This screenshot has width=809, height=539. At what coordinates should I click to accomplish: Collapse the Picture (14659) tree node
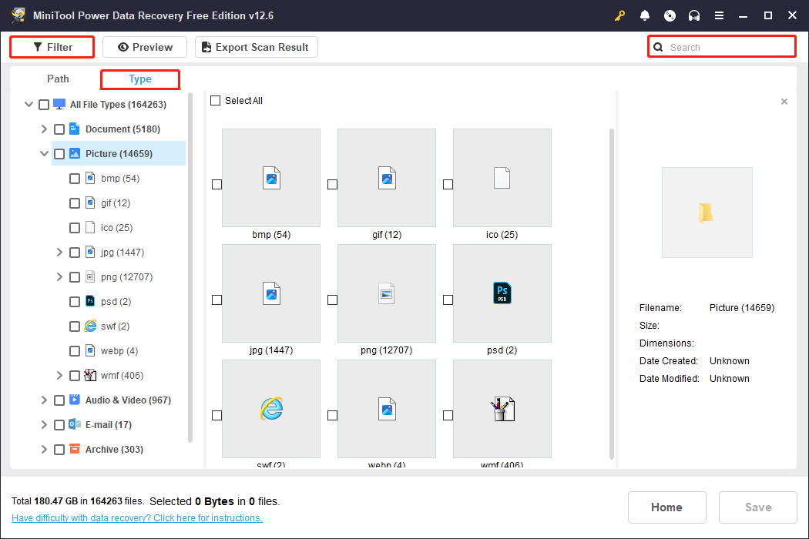pos(44,154)
